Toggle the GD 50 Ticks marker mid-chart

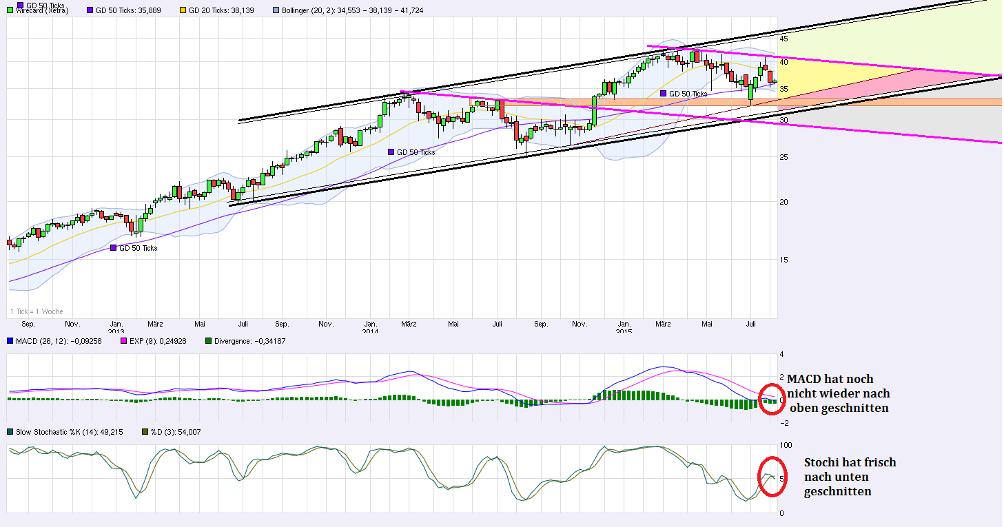point(391,150)
